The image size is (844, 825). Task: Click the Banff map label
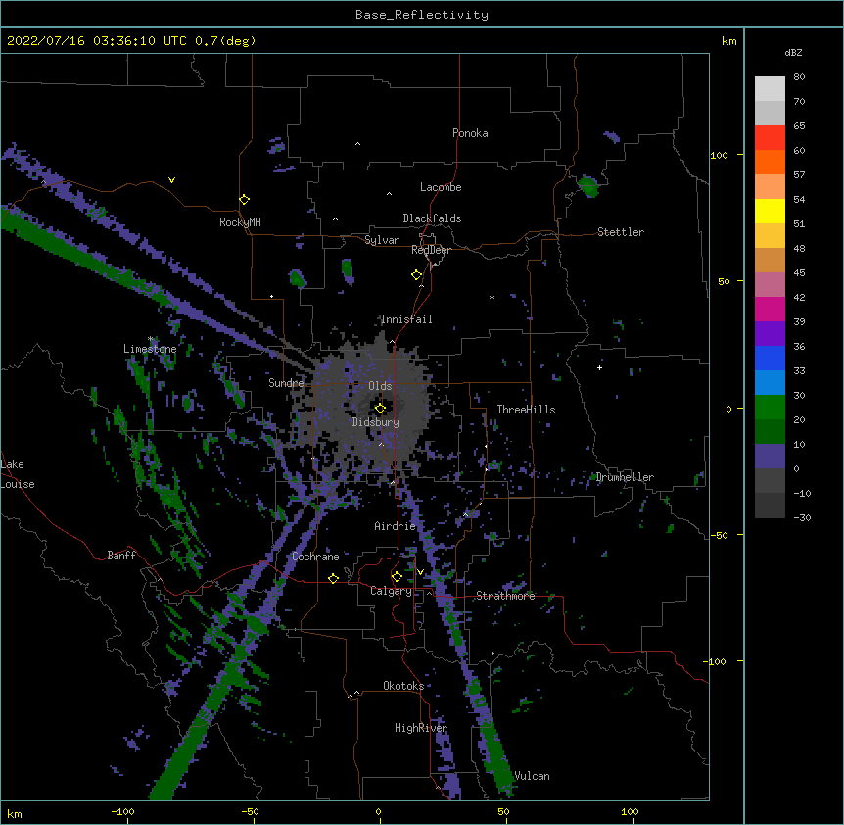[x=121, y=556]
